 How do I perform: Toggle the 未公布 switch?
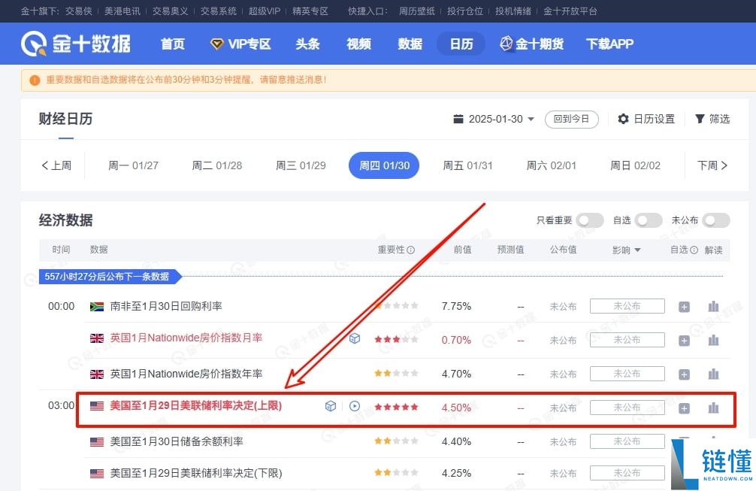716,220
